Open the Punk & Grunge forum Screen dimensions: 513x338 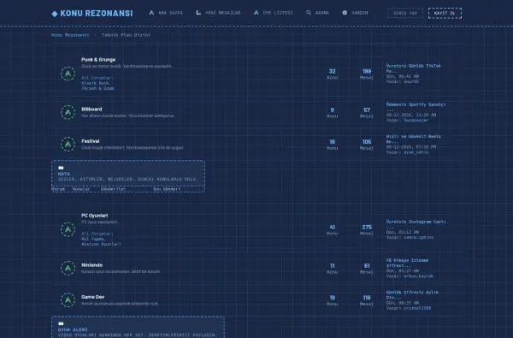tap(98, 60)
